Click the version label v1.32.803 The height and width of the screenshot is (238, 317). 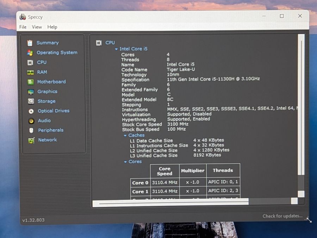click(x=33, y=220)
